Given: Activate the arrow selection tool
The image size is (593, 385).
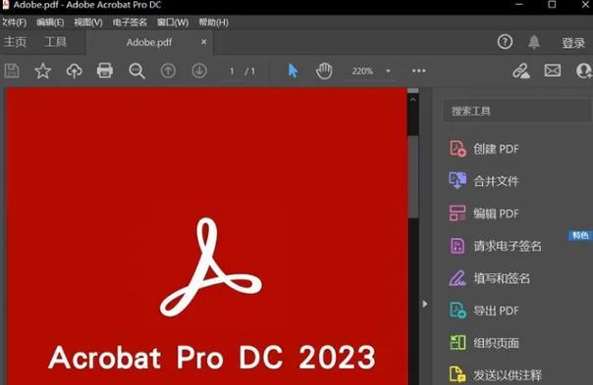Looking at the screenshot, I should (x=293, y=71).
